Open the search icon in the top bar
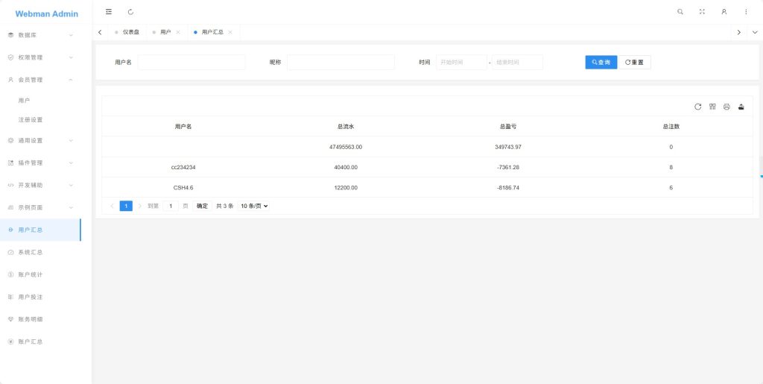 [x=680, y=12]
